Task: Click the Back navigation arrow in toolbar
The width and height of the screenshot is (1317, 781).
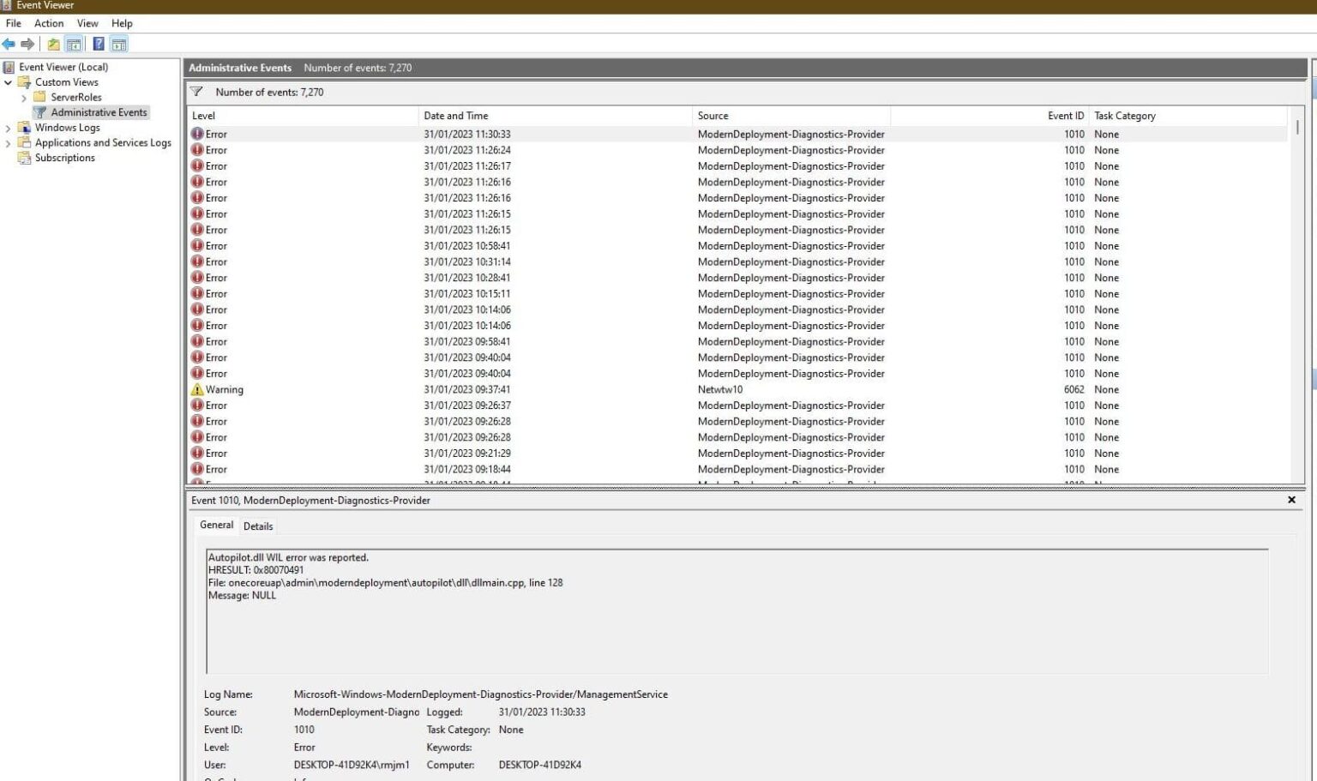Action: click(9, 43)
